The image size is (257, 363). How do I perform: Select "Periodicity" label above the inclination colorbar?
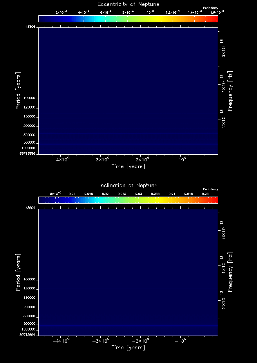tap(210, 190)
